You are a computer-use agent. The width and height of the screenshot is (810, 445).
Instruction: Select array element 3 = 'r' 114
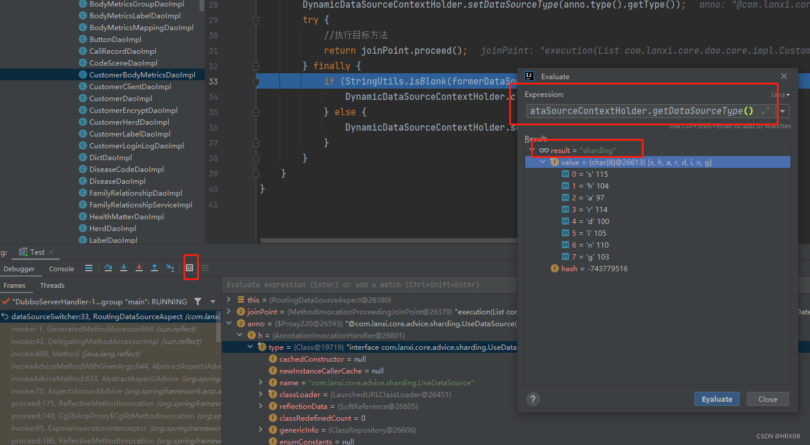(657, 209)
